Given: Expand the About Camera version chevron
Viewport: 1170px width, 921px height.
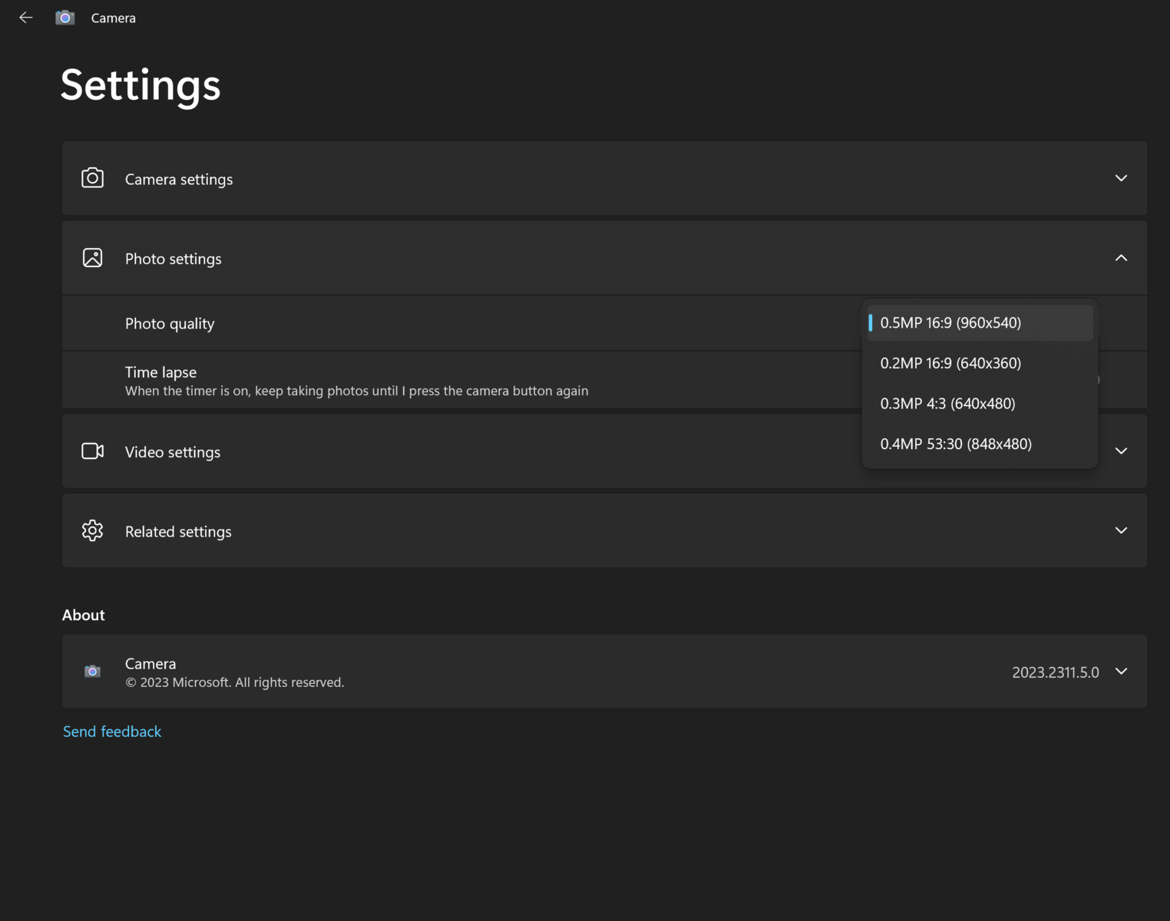Looking at the screenshot, I should (x=1121, y=672).
